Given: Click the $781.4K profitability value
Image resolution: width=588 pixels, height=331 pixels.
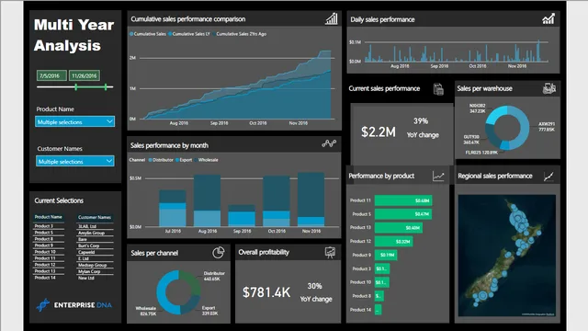Looking at the screenshot, I should 266,292.
